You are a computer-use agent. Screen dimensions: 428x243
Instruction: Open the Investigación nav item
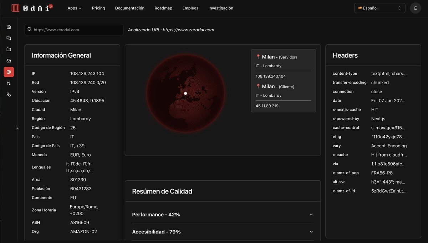pos(221,8)
